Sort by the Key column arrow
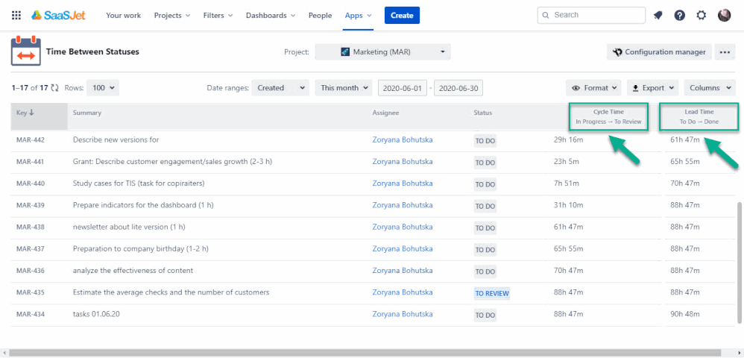This screenshot has height=358, width=744. point(32,113)
